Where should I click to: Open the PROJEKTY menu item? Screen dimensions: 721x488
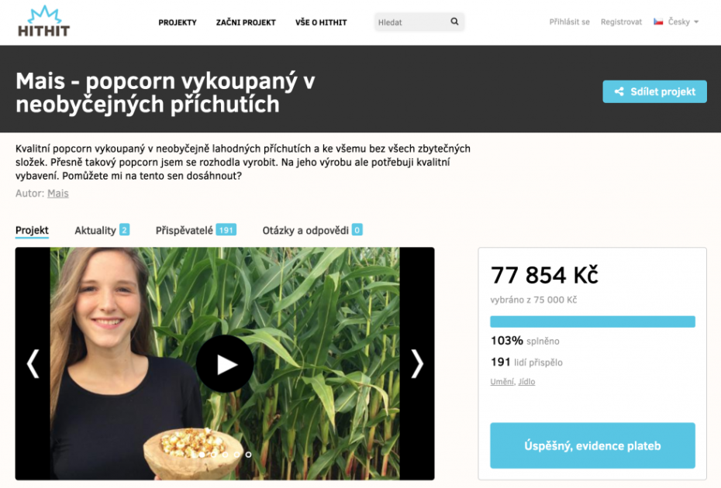click(178, 22)
